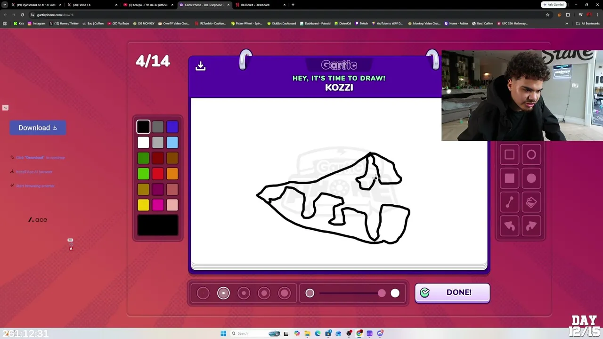This screenshot has height=339, width=603.
Task: Open the browser extensions menu
Action: (x=568, y=15)
